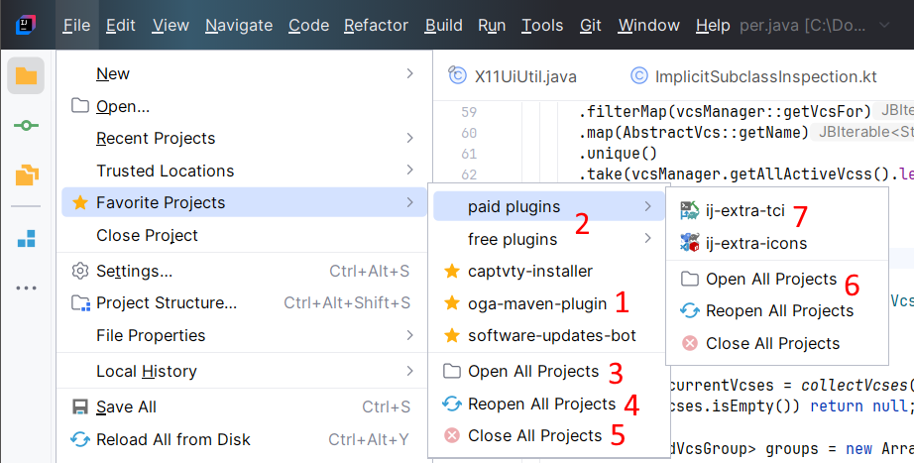The width and height of the screenshot is (914, 463).
Task: Open the Project tool window folder icon
Action: click(26, 75)
